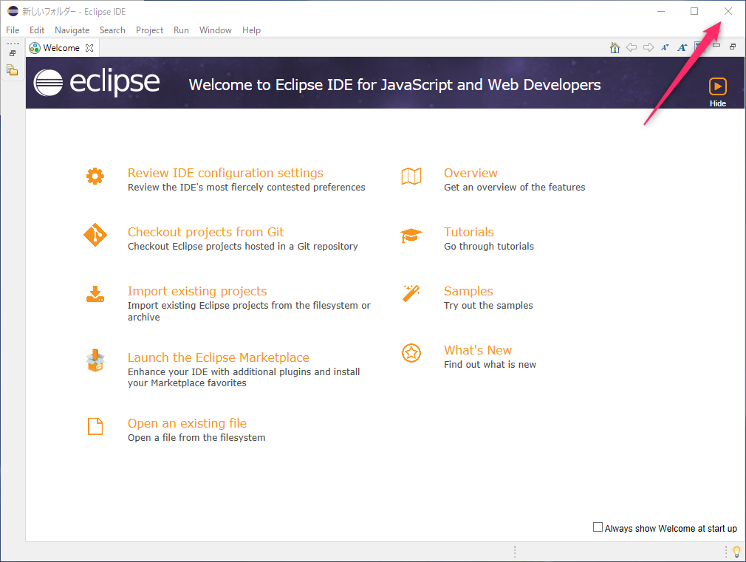Open the File menu

point(13,30)
